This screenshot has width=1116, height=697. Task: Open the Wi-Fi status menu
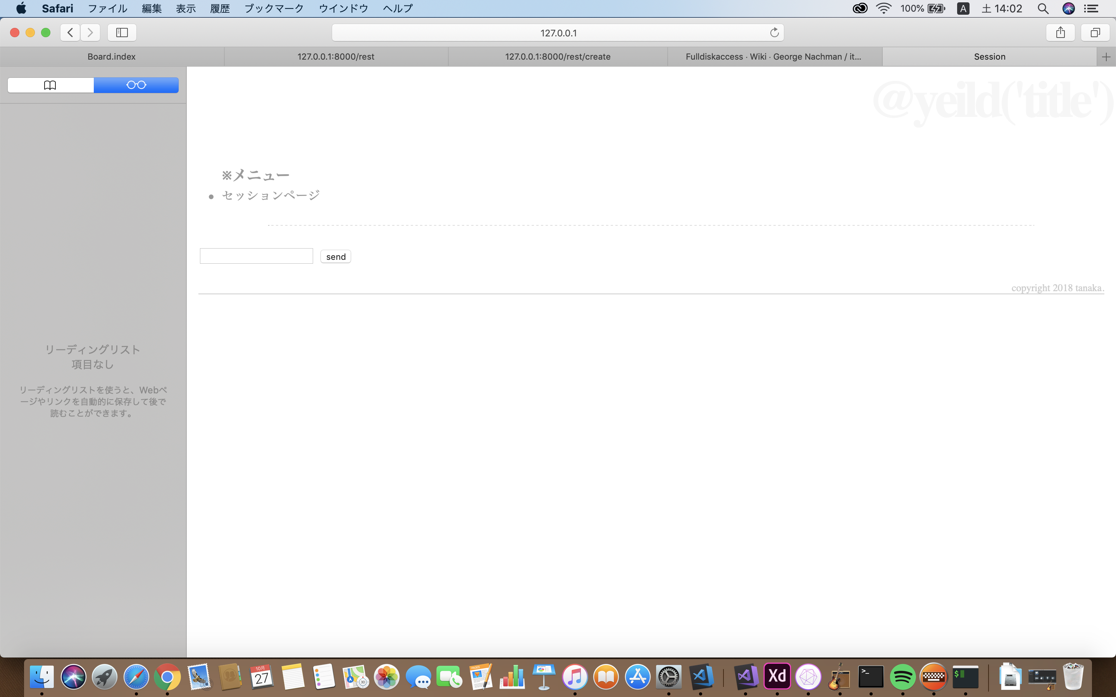[883, 8]
